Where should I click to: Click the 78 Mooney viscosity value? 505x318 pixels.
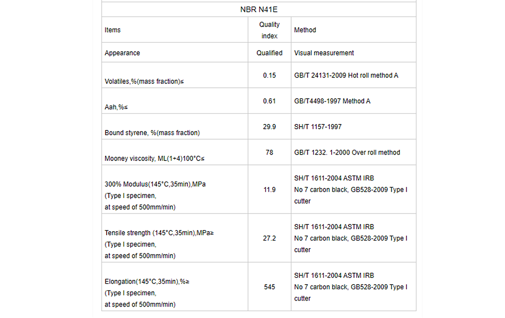coord(269,152)
